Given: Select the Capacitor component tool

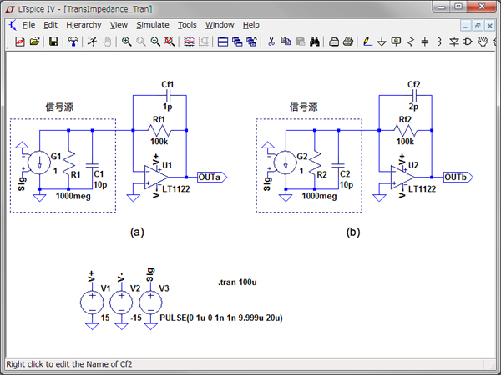Looking at the screenshot, I should pyautogui.click(x=425, y=42).
